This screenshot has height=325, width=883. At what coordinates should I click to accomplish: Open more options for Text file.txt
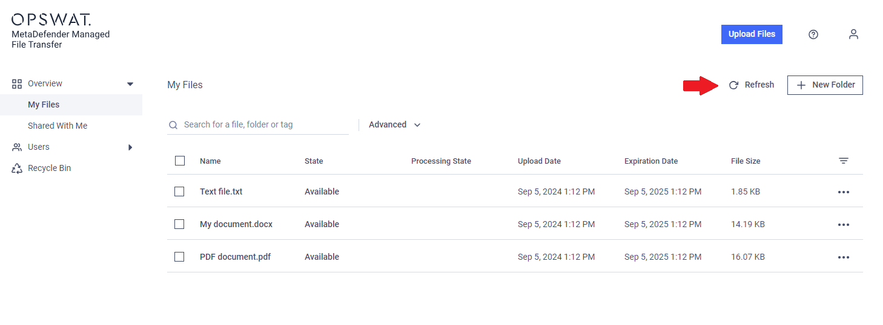[844, 192]
